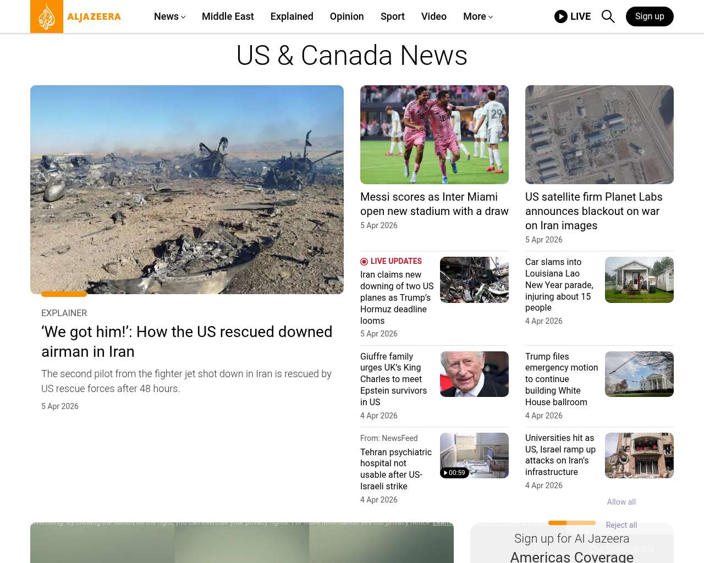Open the Explained section
The height and width of the screenshot is (563, 704).
pos(292,16)
